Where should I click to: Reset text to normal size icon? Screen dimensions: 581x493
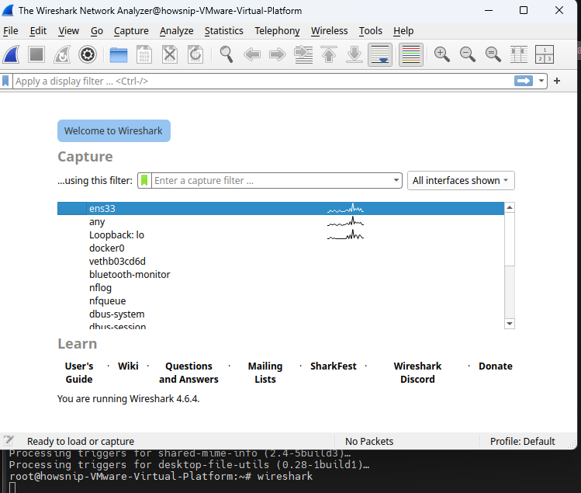[493, 54]
